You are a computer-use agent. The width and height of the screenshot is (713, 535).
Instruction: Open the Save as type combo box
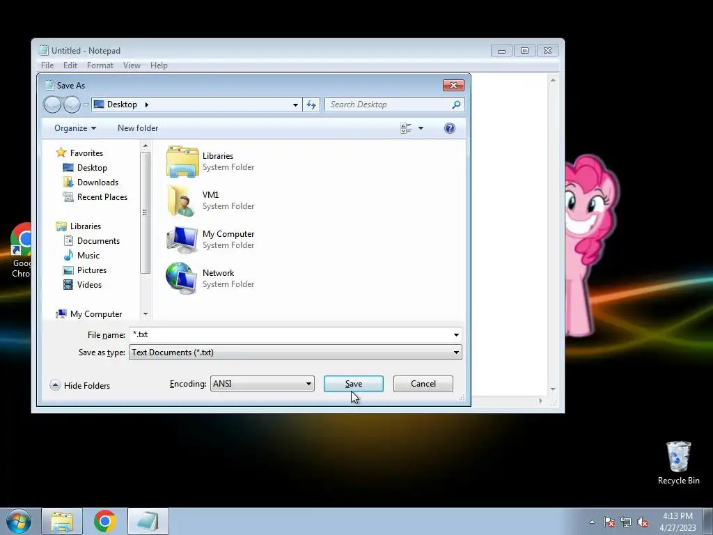point(295,352)
